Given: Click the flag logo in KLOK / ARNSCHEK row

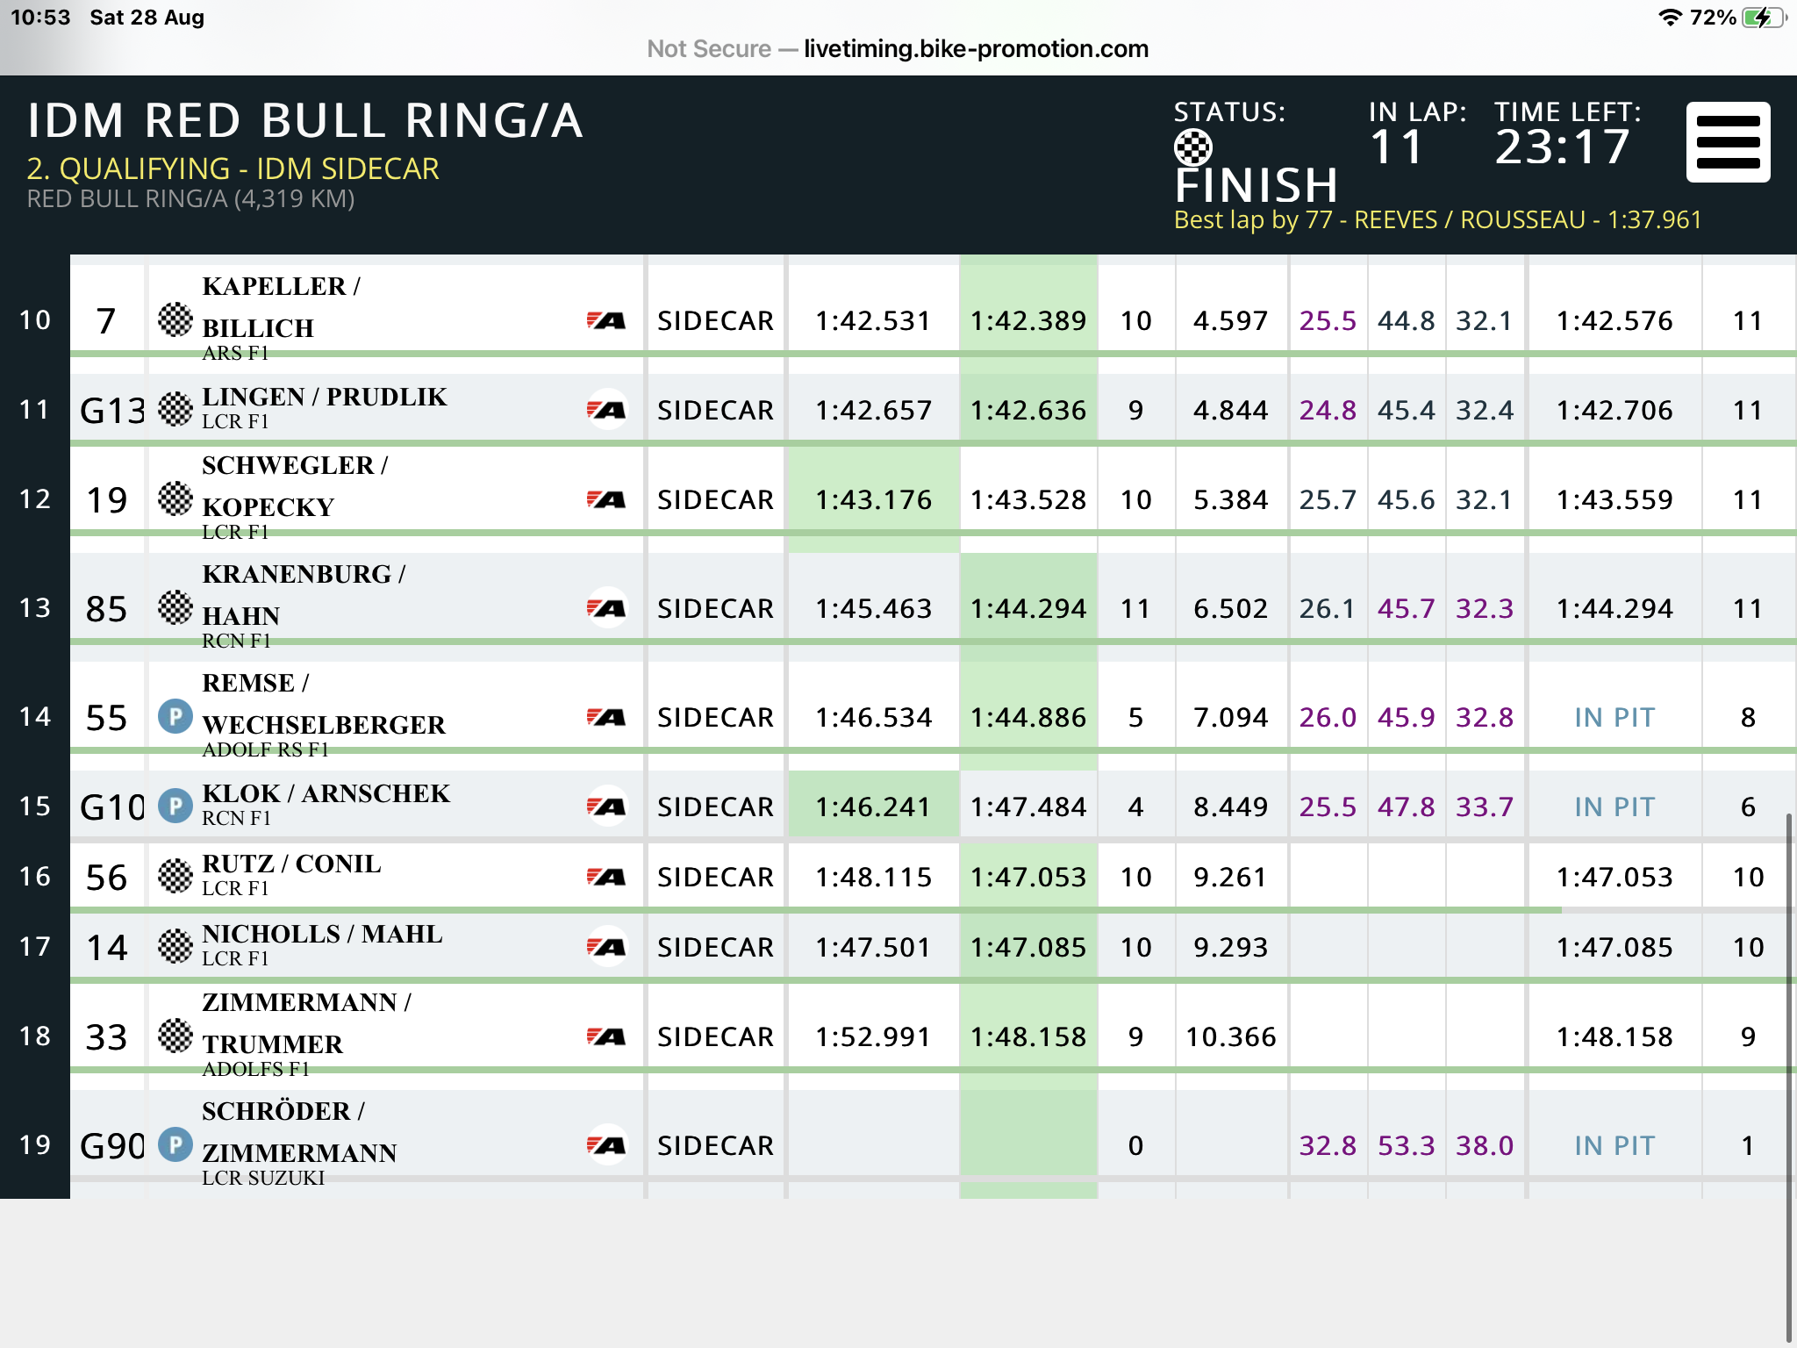Looking at the screenshot, I should [x=606, y=807].
